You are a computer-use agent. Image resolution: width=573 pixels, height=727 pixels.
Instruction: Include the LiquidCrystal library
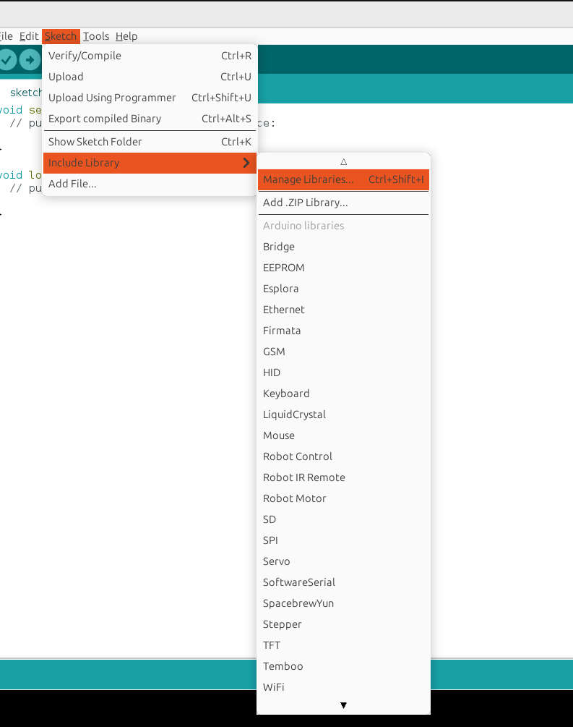coord(343,414)
